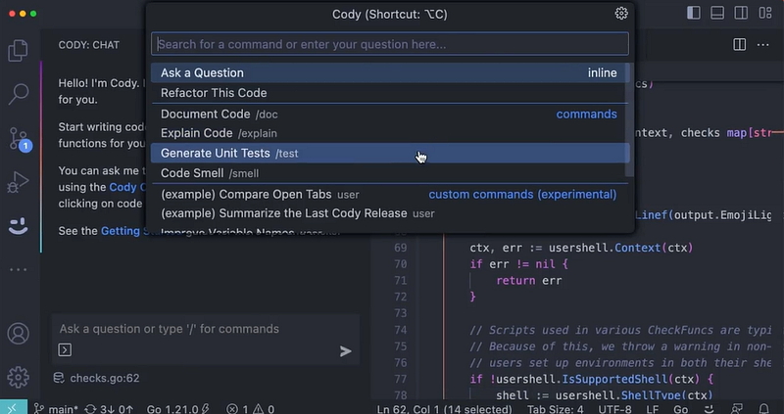Viewport: 784px width, 414px height.
Task: Click Go 1.21.0 version in status bar
Action: (x=177, y=409)
